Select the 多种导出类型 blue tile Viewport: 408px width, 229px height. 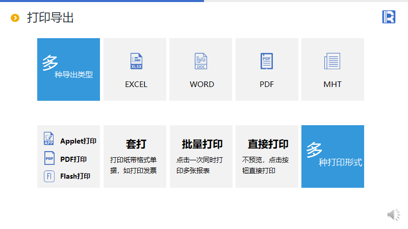[x=68, y=69]
